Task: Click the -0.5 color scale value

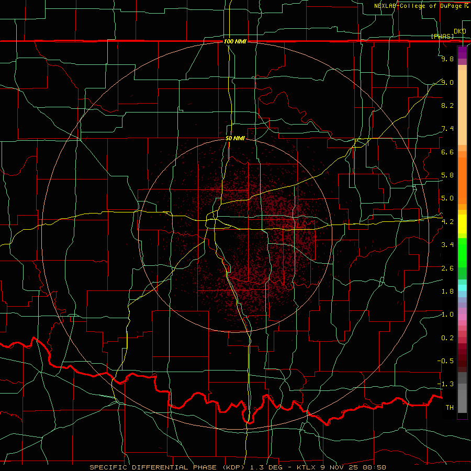Action: pos(445,361)
